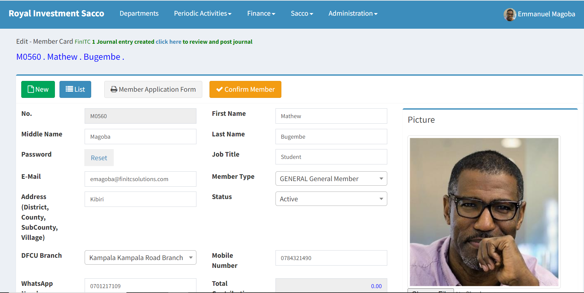Click the member's profile picture

point(484,212)
